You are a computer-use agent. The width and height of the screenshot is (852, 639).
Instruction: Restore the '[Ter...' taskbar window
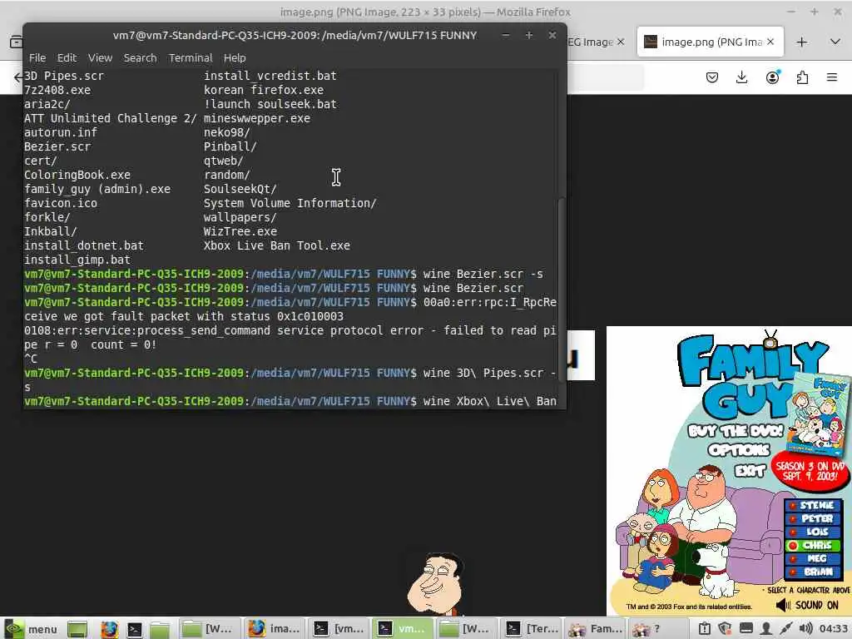click(x=531, y=629)
